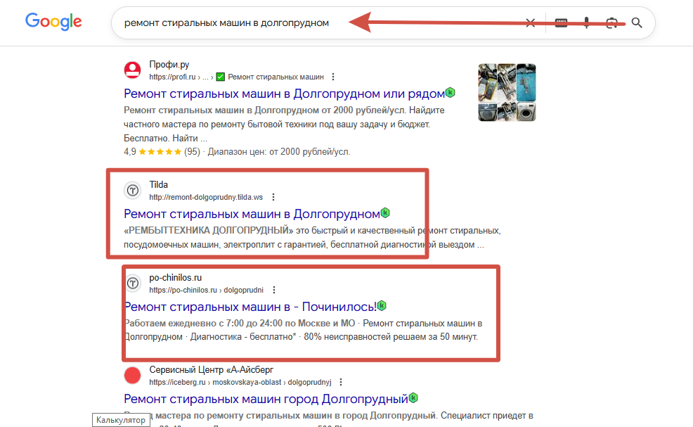The height and width of the screenshot is (427, 693).
Task: Click the Профи.ру red favicon
Action: pos(132,70)
